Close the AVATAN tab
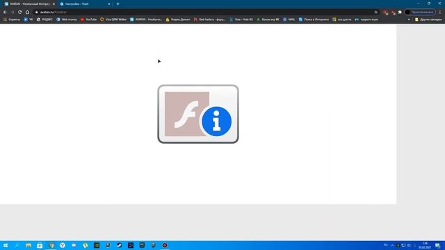This screenshot has width=445, height=250. pos(54,4)
